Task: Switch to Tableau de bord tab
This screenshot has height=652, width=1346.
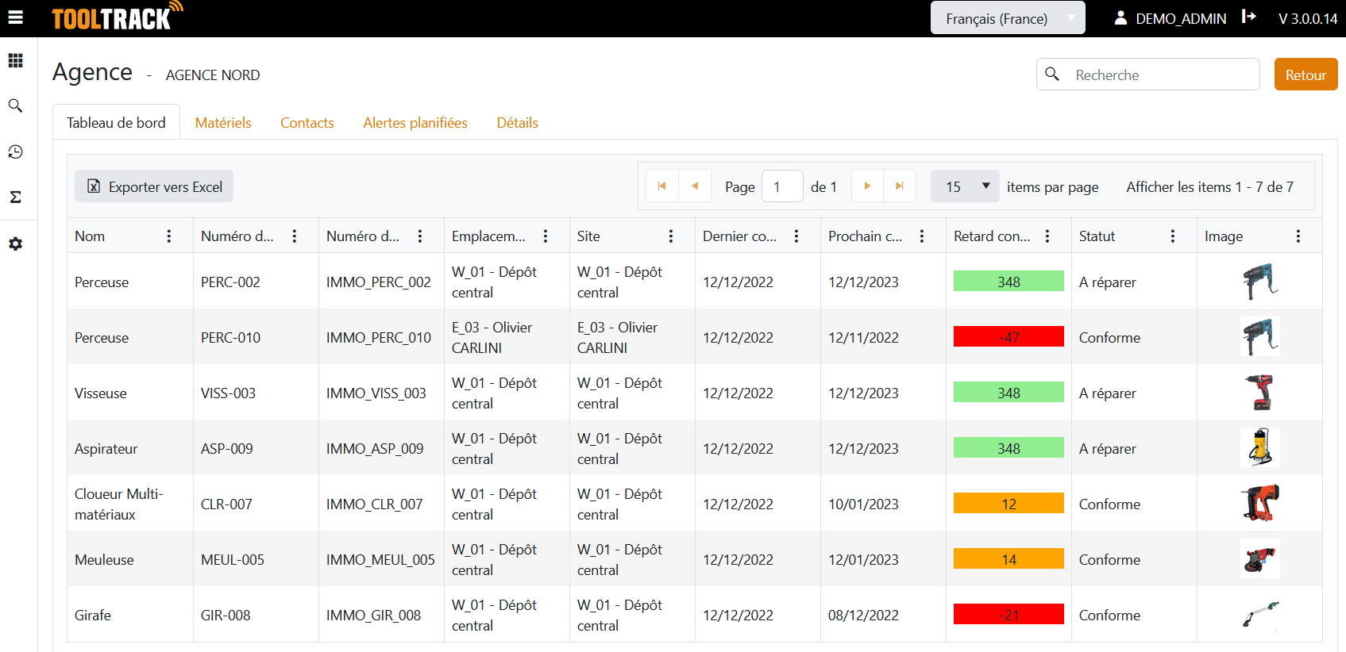Action: 116,122
